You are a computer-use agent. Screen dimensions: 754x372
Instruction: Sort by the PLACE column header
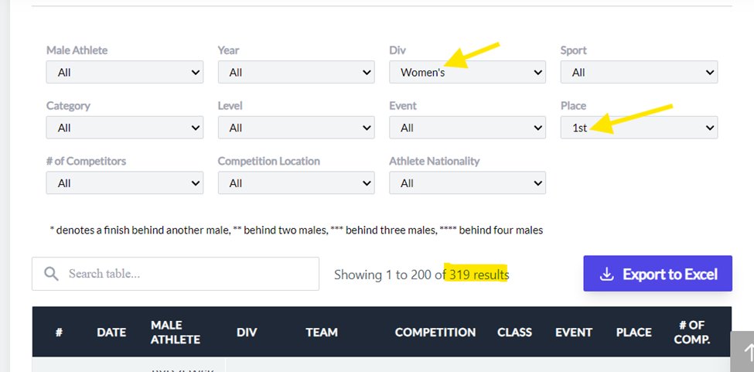pyautogui.click(x=634, y=332)
